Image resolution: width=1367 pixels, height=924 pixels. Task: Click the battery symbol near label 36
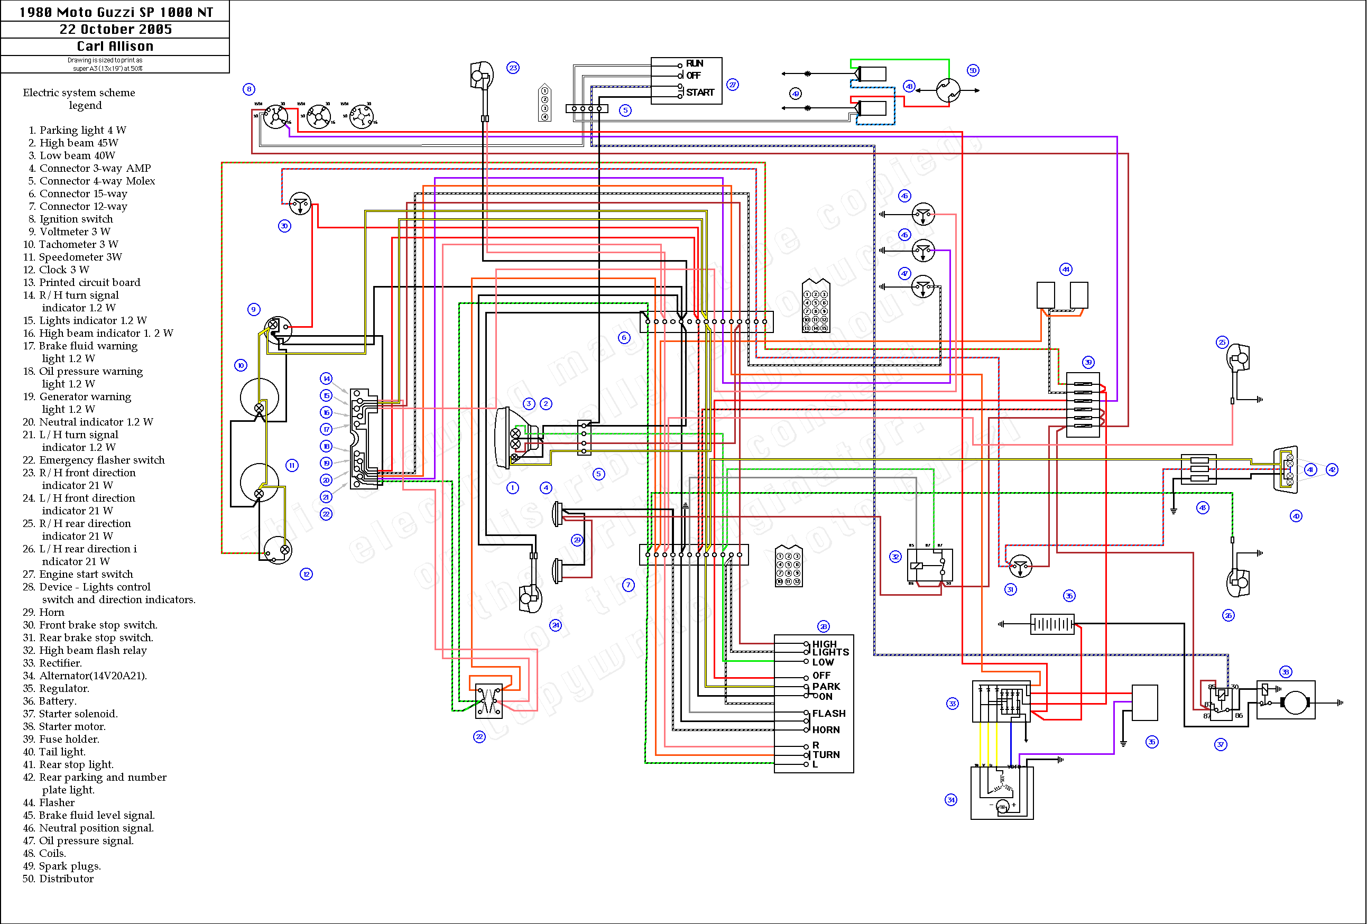pos(1052,624)
